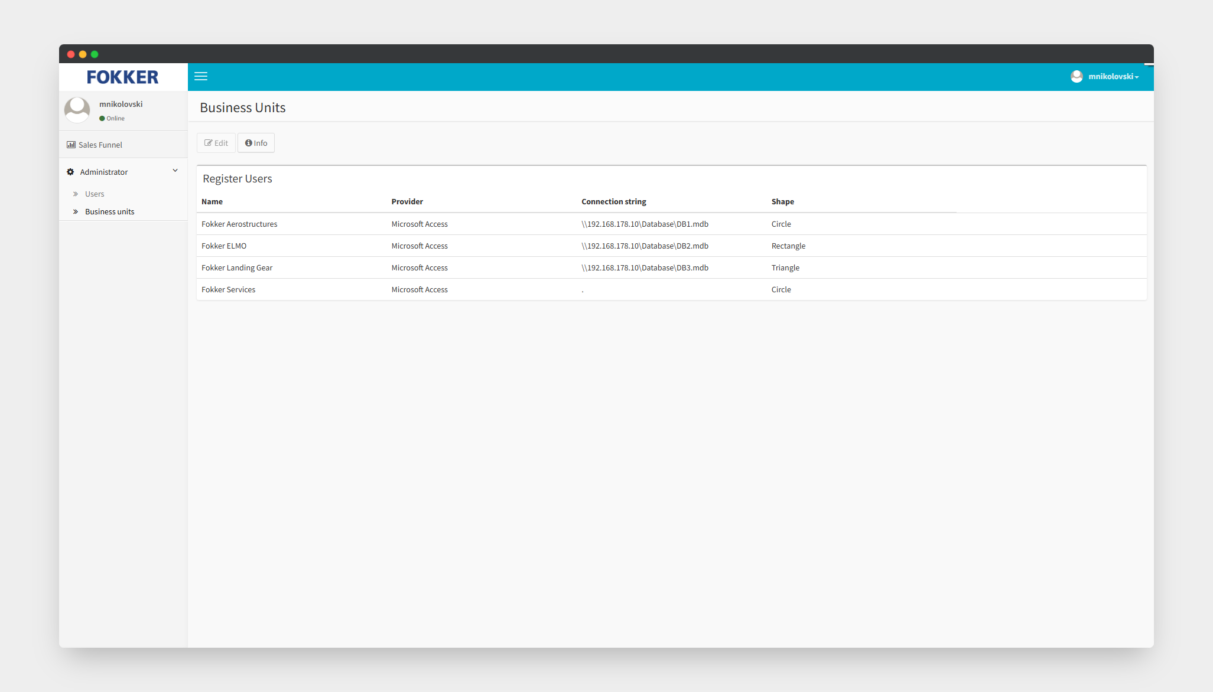Click the sidebar user avatar image
The image size is (1213, 692).
(77, 110)
